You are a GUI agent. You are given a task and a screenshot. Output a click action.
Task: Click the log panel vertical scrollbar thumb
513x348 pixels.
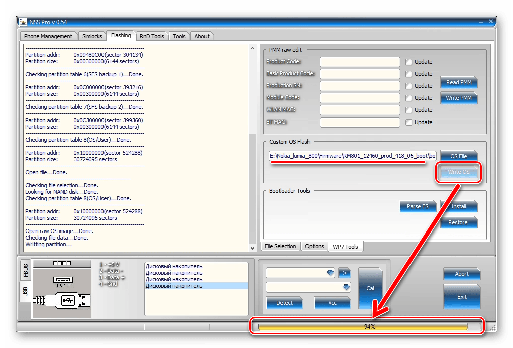click(x=252, y=188)
